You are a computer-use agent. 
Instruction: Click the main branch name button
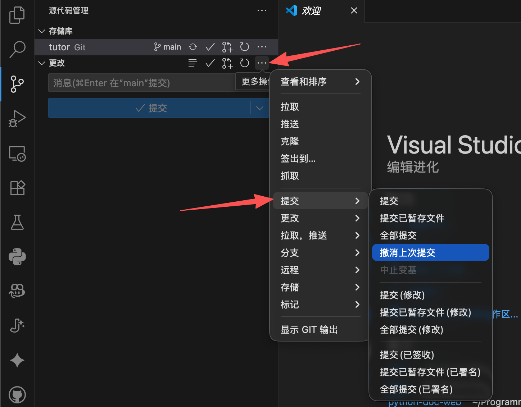[168, 47]
